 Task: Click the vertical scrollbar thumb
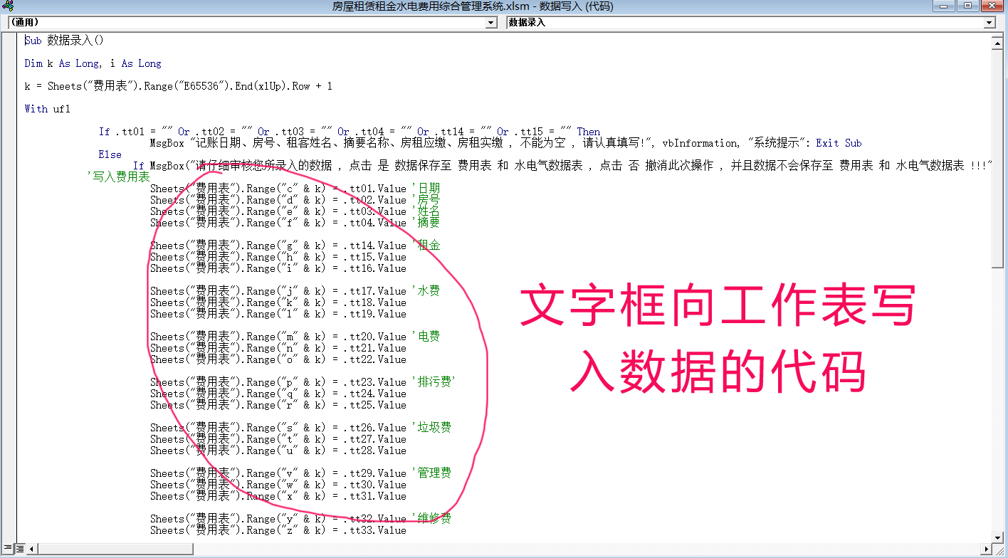(998, 158)
